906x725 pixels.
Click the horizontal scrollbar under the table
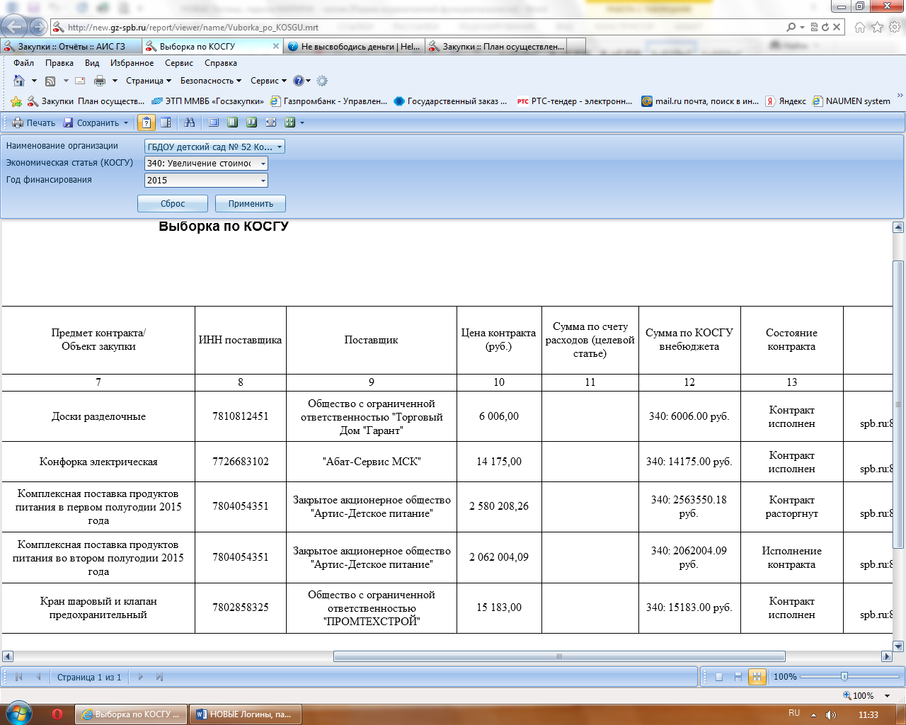[558, 656]
